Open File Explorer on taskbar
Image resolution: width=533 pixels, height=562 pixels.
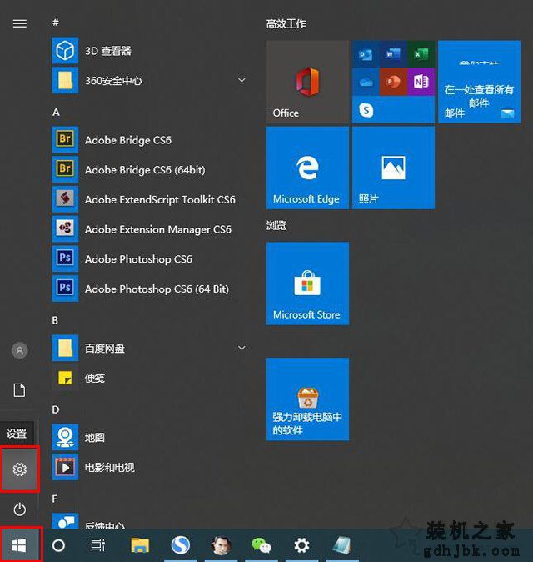[140, 546]
